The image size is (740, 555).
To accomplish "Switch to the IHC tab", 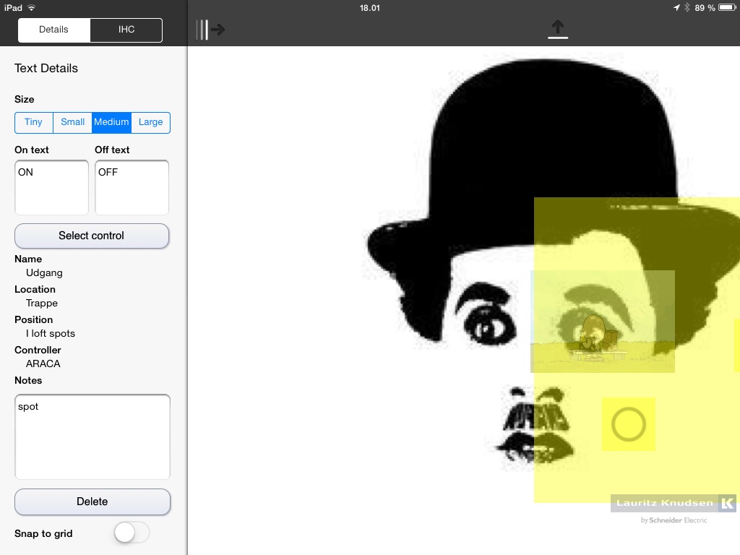I will pyautogui.click(x=126, y=30).
